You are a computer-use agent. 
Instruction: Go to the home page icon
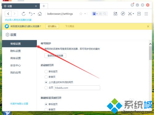coord(40,14)
